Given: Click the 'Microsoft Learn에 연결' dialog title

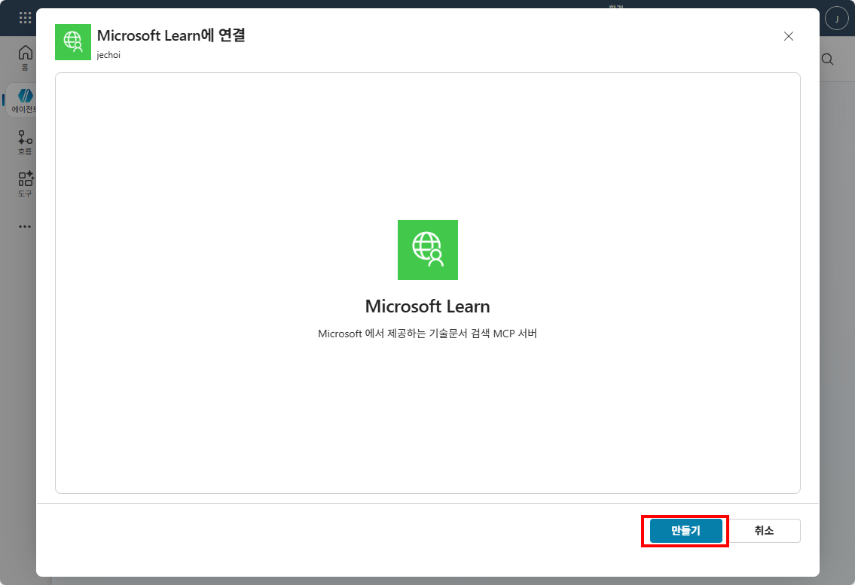Looking at the screenshot, I should click(171, 35).
